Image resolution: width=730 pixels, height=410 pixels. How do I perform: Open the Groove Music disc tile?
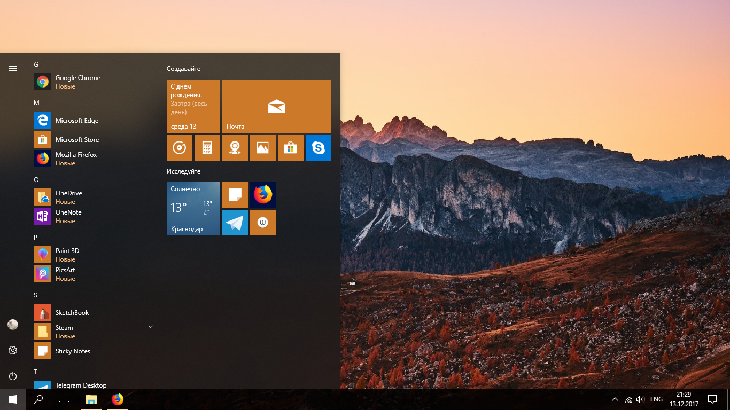point(180,148)
